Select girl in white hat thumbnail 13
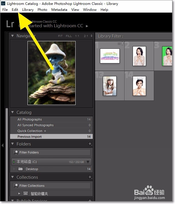The image size is (175, 204). coord(110,86)
